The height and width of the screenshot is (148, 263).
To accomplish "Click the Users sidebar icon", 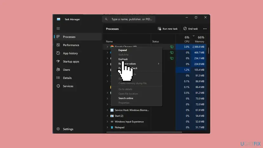I will pos(58,70).
